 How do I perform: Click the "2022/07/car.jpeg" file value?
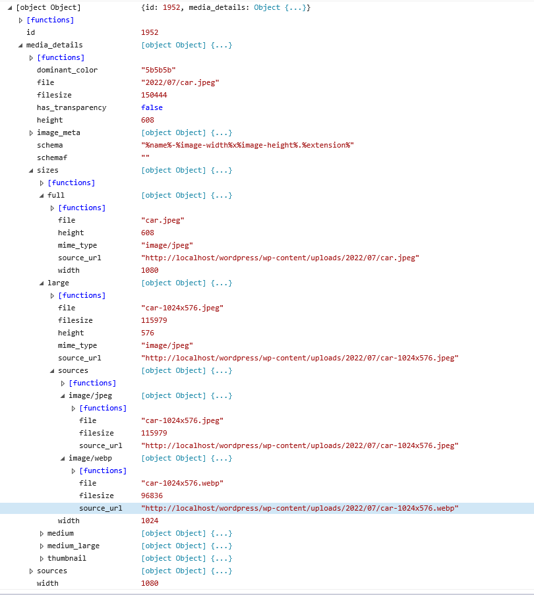[x=180, y=83]
